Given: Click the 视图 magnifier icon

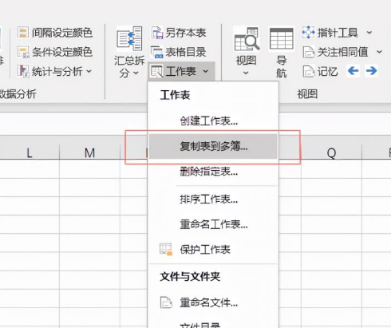Looking at the screenshot, I should coord(247,39).
